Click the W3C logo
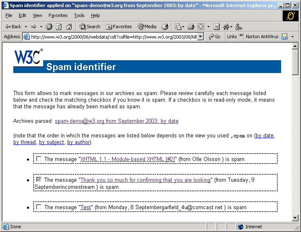This screenshot has height=232, width=301. click(28, 57)
